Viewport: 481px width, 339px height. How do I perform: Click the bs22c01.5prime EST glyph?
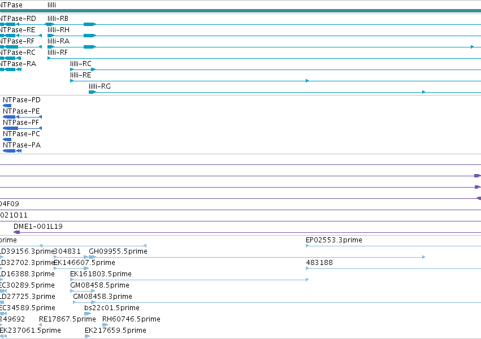pyautogui.click(x=88, y=314)
